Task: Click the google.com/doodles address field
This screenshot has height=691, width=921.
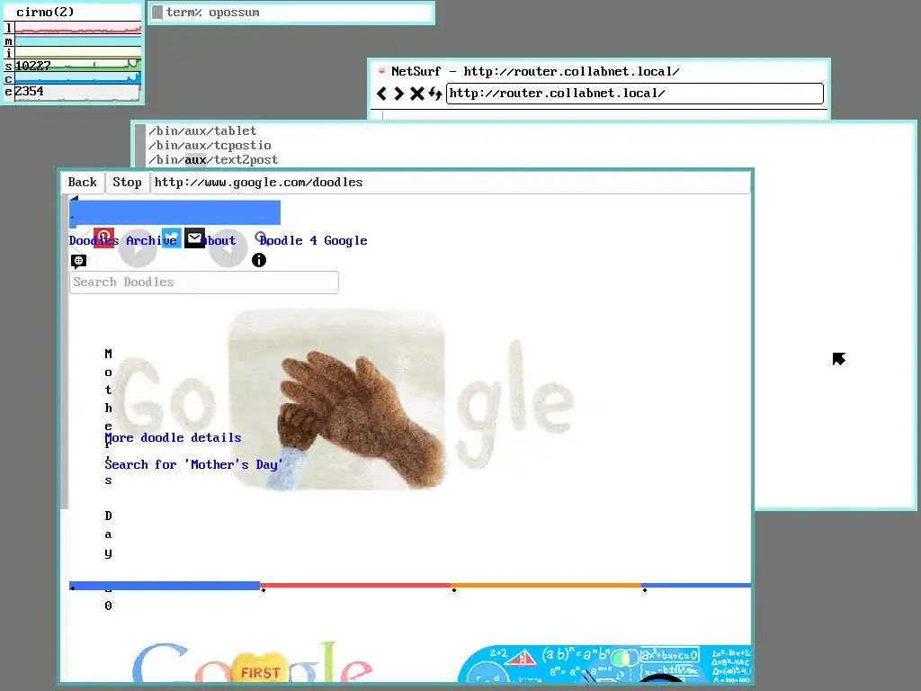Action: tap(451, 182)
